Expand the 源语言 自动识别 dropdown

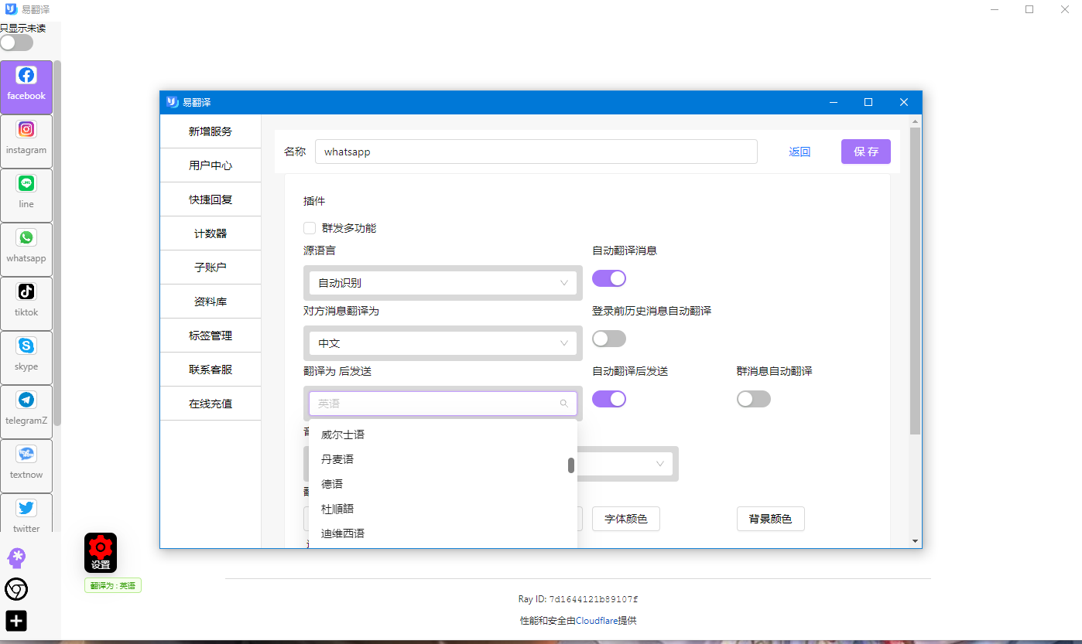pyautogui.click(x=442, y=282)
